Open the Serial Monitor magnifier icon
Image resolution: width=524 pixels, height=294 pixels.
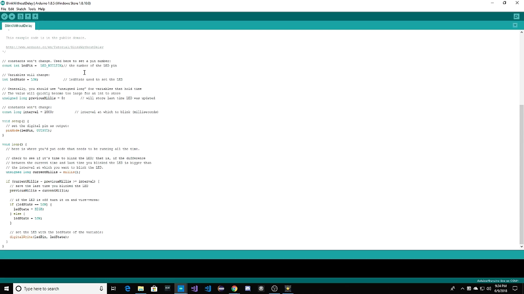[516, 17]
